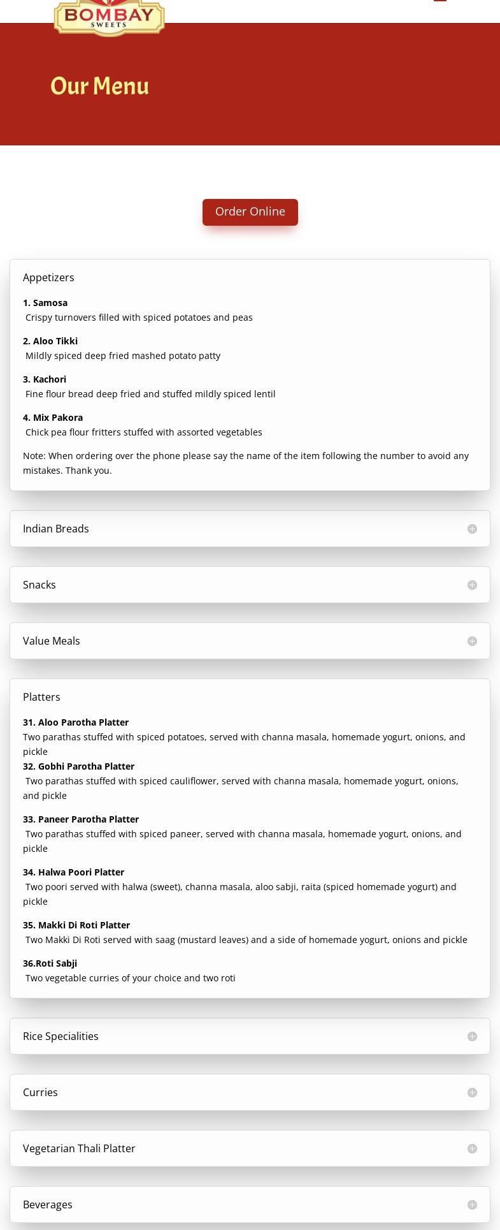
Task: Click the plus icon on Beverages
Action: coord(472,1204)
